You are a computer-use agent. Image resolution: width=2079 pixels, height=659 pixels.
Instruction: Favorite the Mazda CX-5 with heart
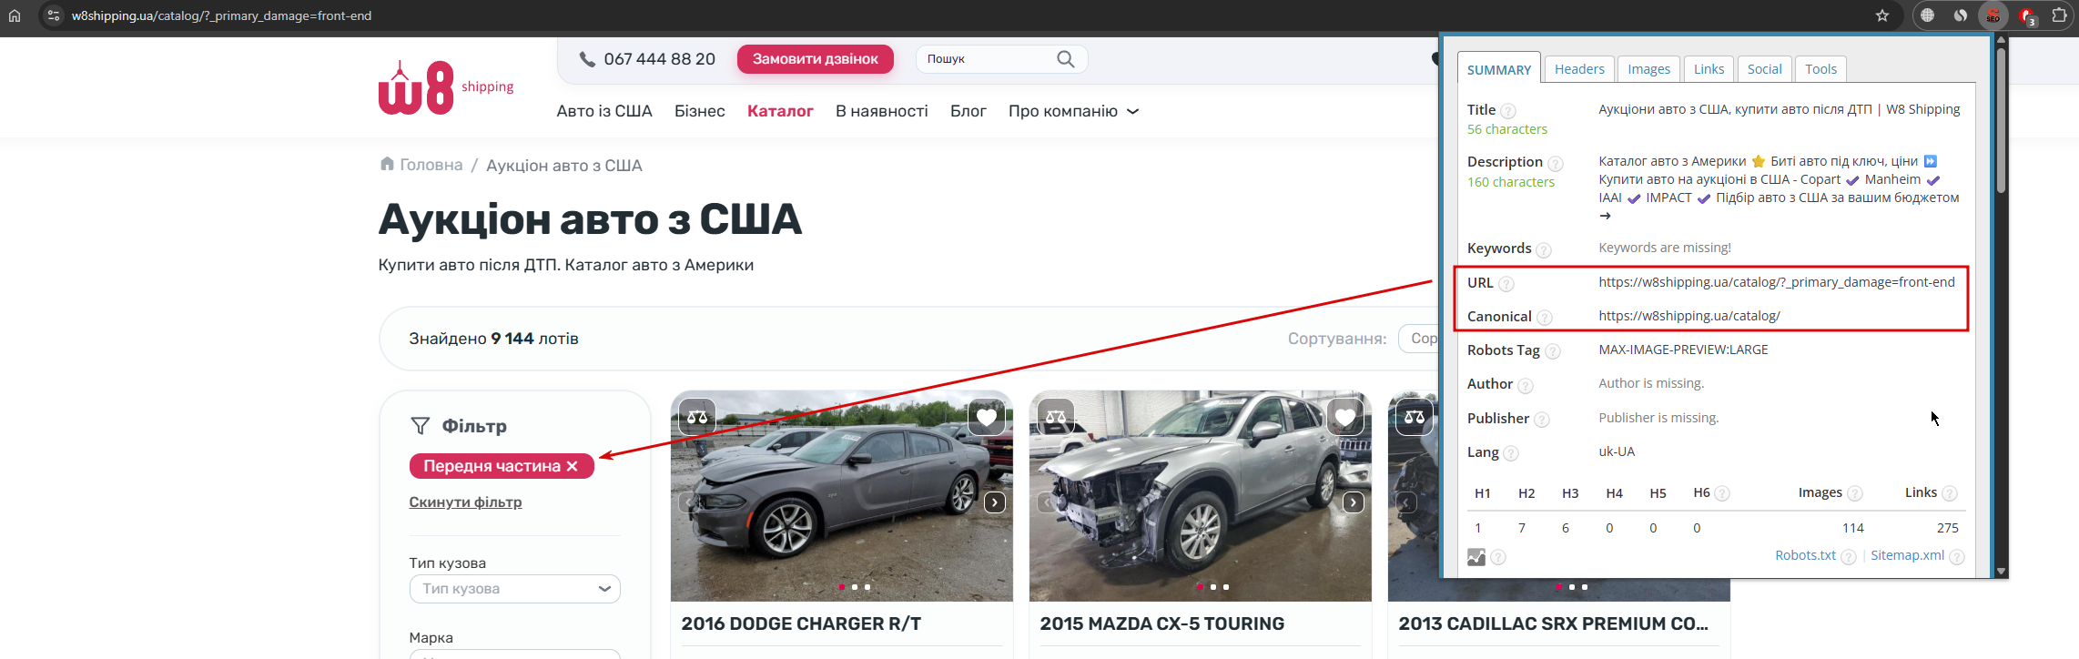tap(1345, 417)
